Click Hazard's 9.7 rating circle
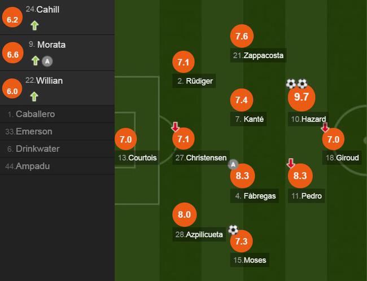The height and width of the screenshot is (281, 367). 302,98
